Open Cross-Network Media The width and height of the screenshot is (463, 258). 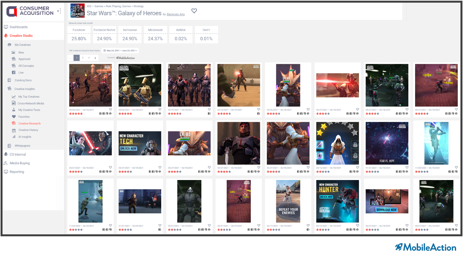pyautogui.click(x=31, y=103)
